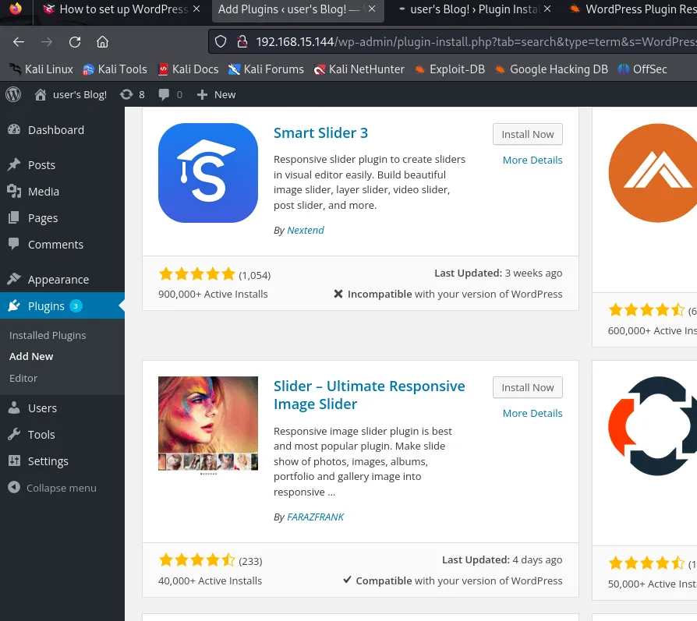Close user's Blog! Plugin Install tab
Viewport: 697px width, 621px height.
(547, 9)
